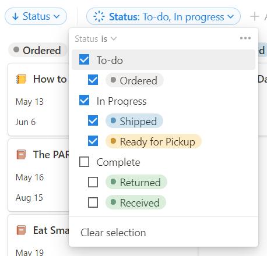Screen dimensions: 267x256
Task: Click the plus add filter icon
Action: click(x=255, y=16)
